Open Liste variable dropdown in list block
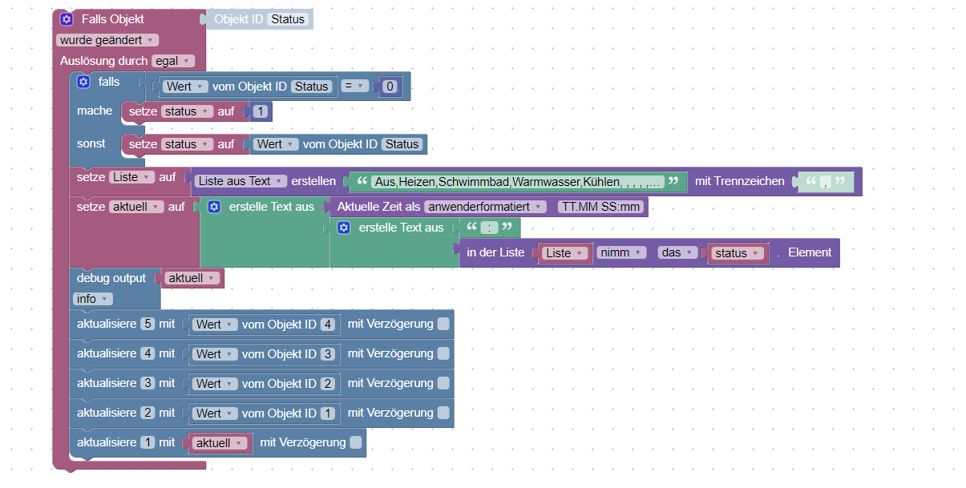 click(x=567, y=252)
